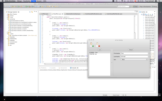
Task: Collapse all in Package Explorer
Action: pyautogui.click(x=29, y=12)
